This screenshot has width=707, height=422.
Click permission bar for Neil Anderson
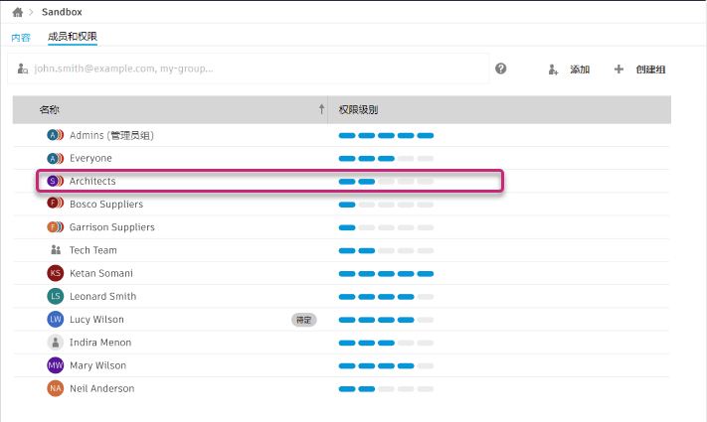point(386,389)
